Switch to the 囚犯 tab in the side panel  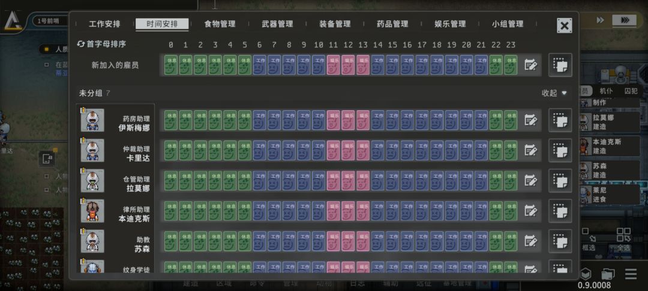(x=631, y=91)
